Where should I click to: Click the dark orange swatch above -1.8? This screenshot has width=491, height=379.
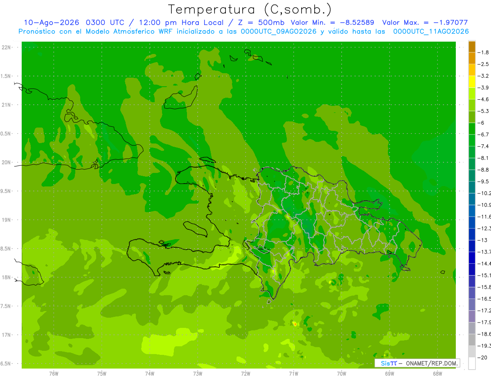[472, 47]
